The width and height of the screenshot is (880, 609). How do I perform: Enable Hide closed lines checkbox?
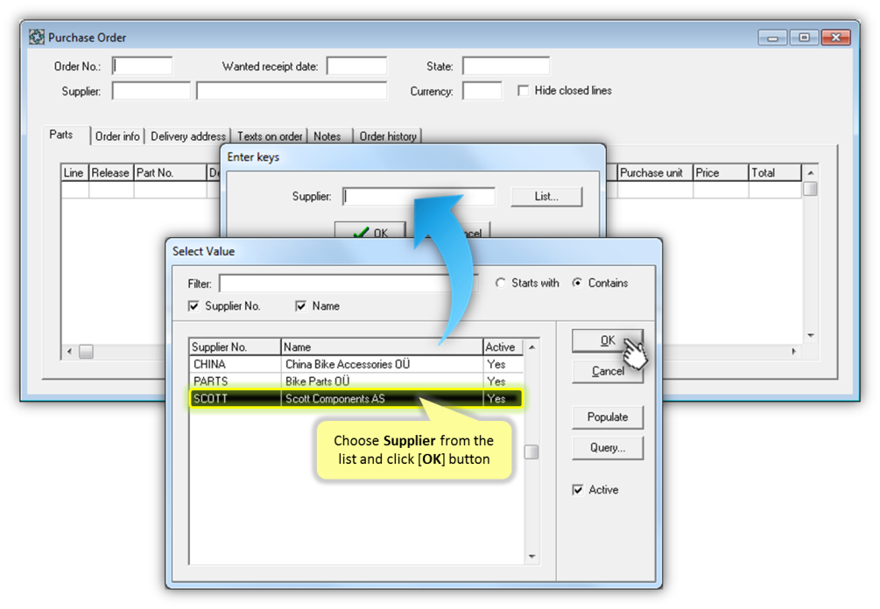523,90
